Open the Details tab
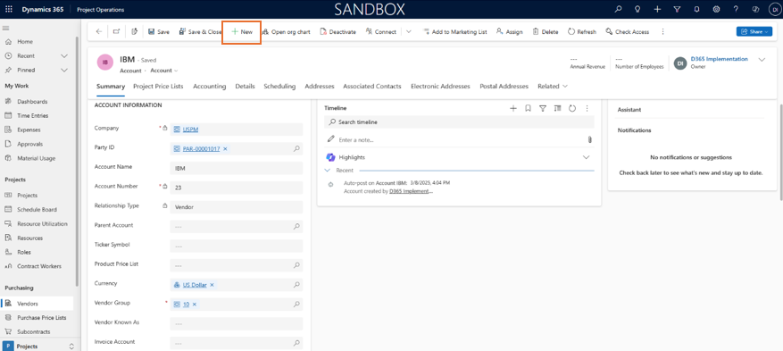This screenshot has height=351, width=783. click(x=246, y=86)
